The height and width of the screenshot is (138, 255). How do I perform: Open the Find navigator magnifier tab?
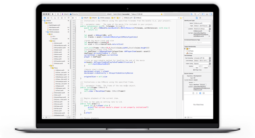click(51, 18)
